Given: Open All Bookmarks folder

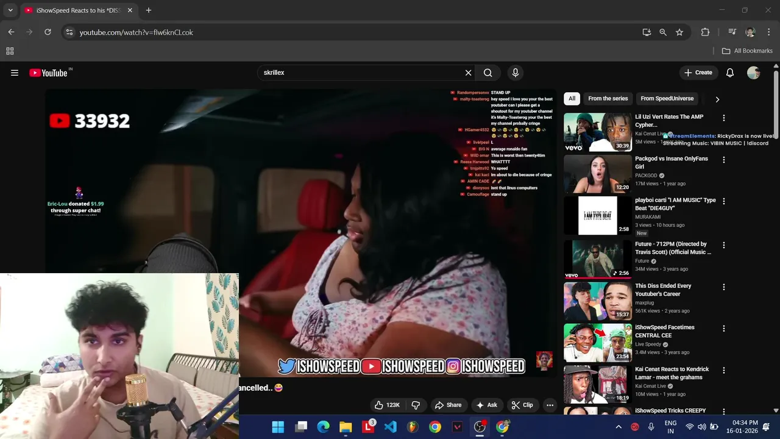Looking at the screenshot, I should pos(747,51).
